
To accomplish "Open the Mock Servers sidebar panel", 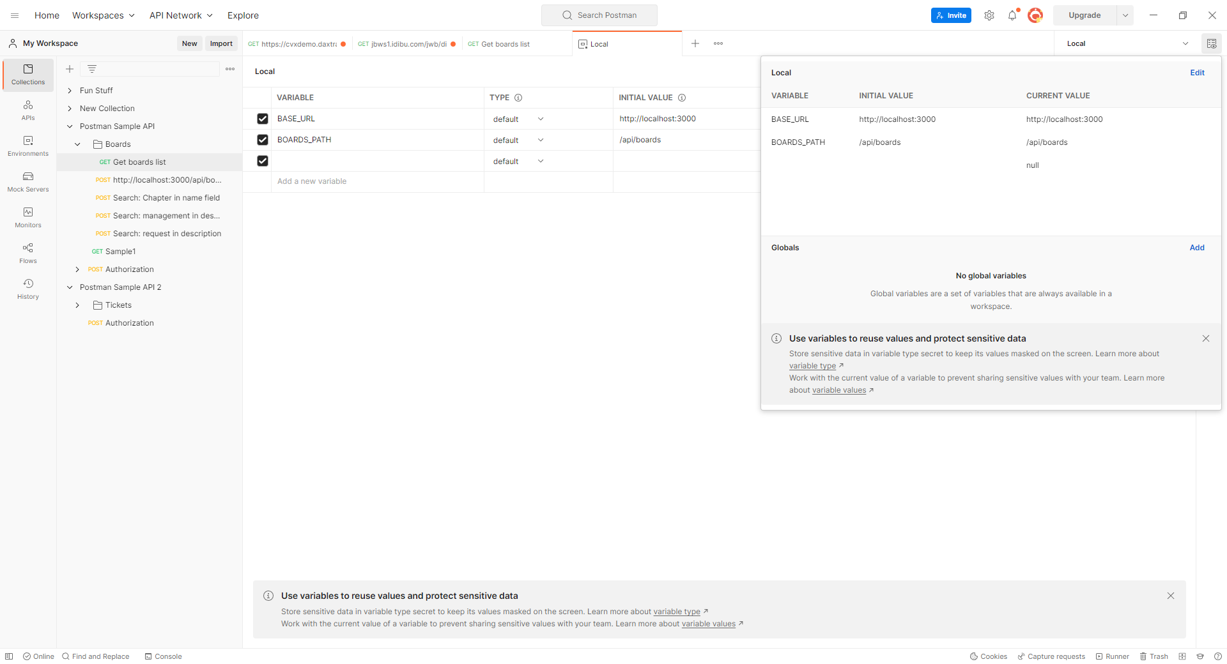I will tap(28, 182).
